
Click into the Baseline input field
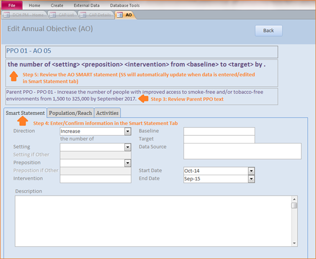click(x=219, y=131)
